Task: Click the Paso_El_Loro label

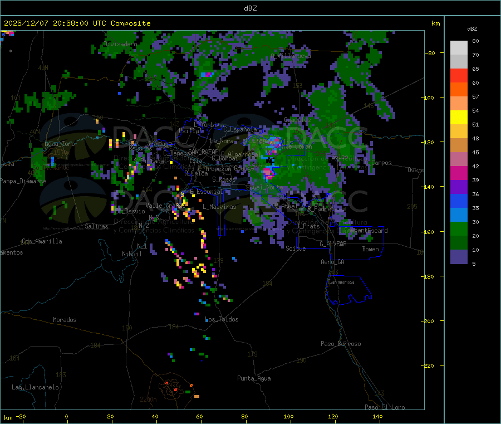Action: tap(385, 407)
